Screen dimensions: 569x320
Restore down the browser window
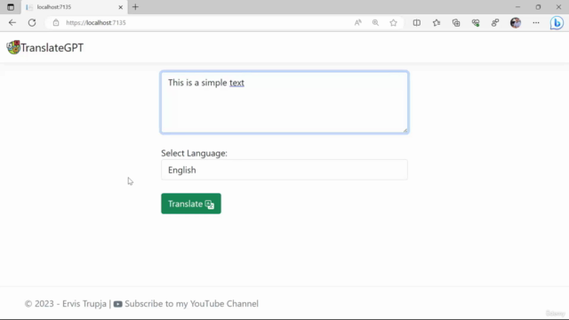(x=538, y=7)
